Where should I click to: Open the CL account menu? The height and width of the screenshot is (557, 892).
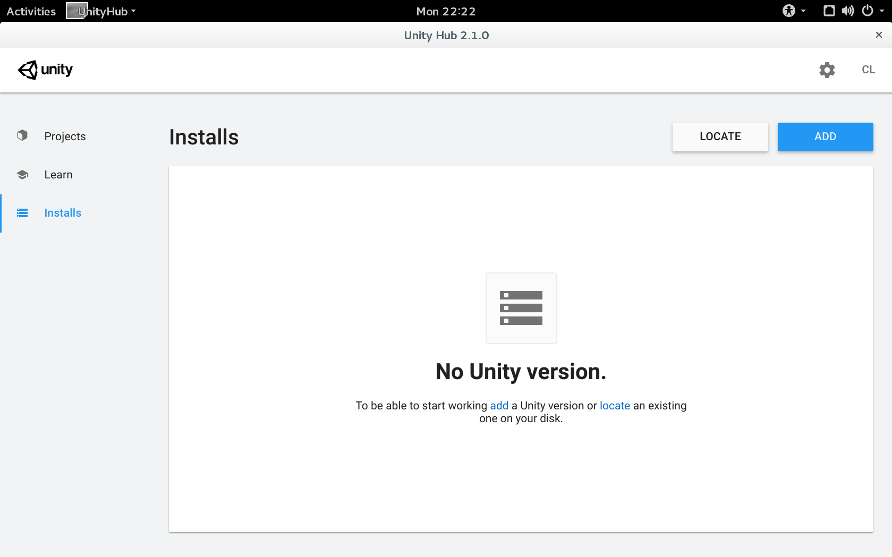[868, 70]
